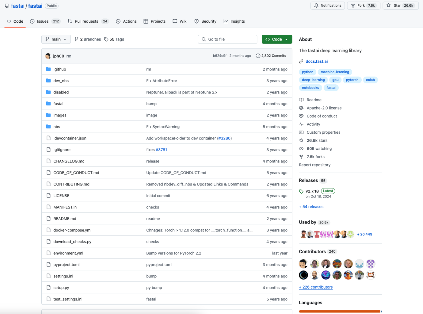Click the file icon beside setup.py
Screen dimensions: 423x314
[48, 288]
